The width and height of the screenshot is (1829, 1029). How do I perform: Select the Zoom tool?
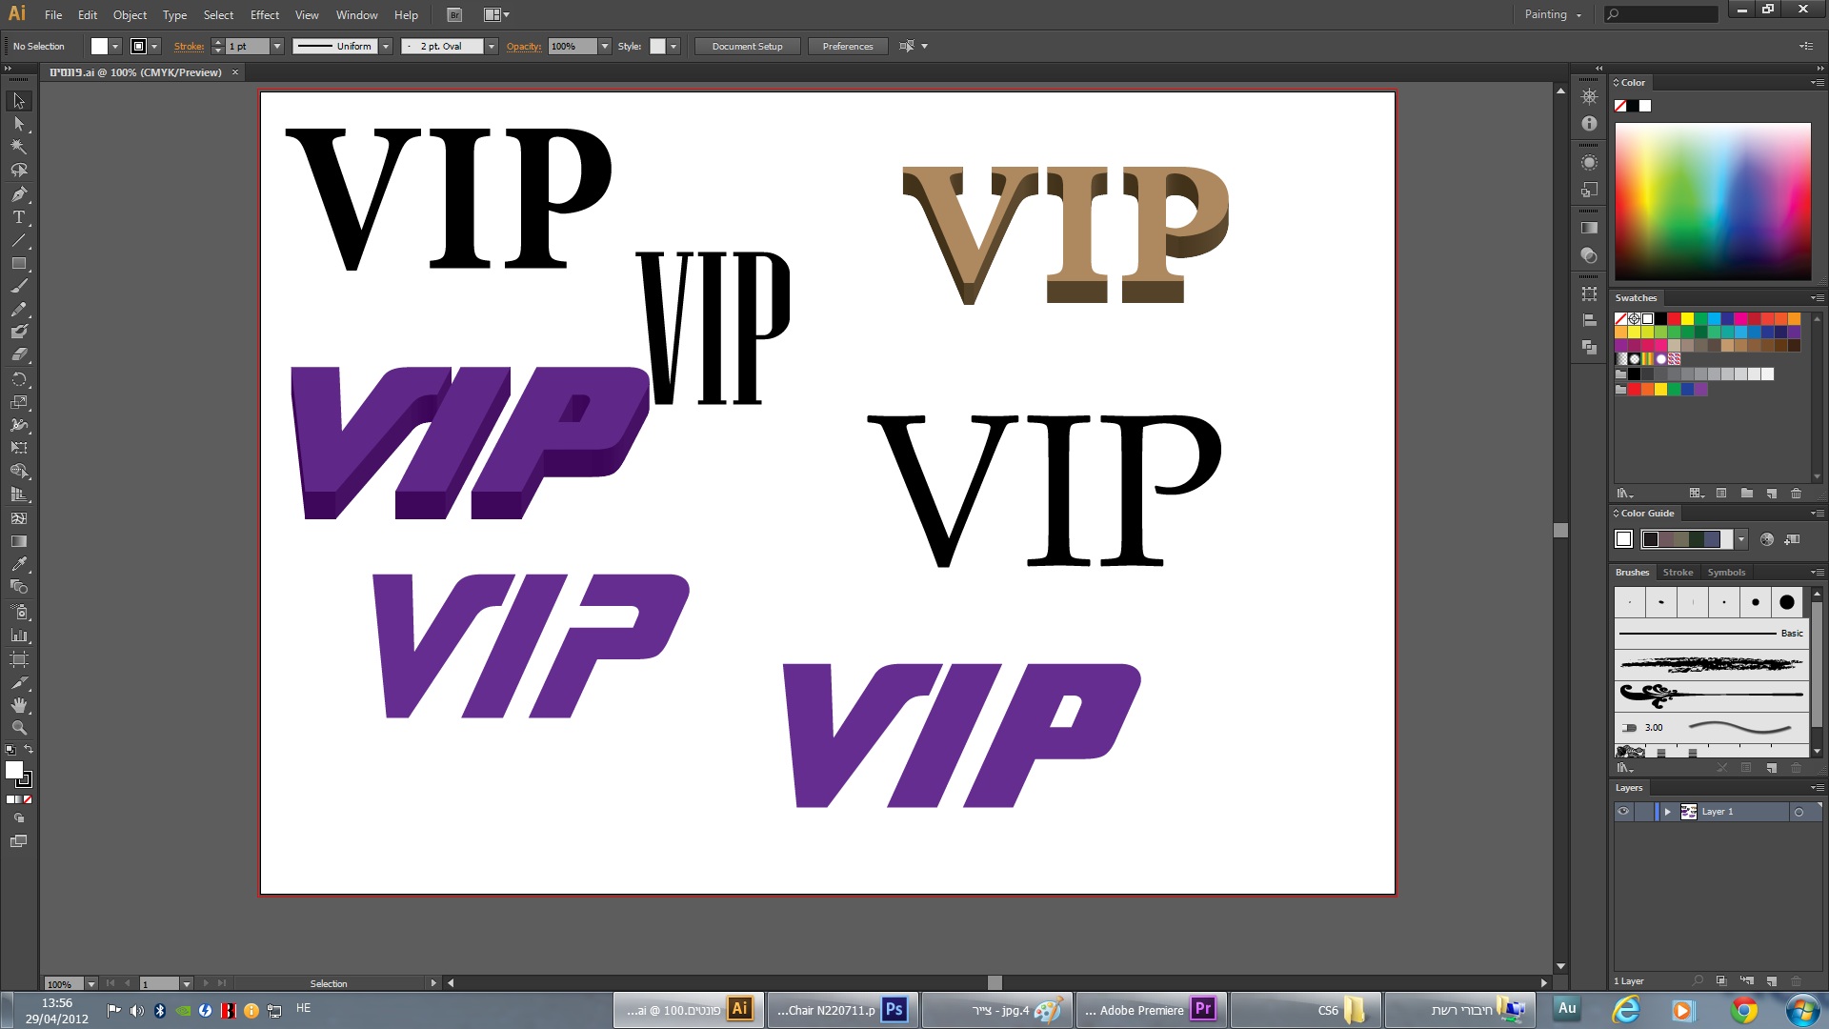pyautogui.click(x=18, y=728)
